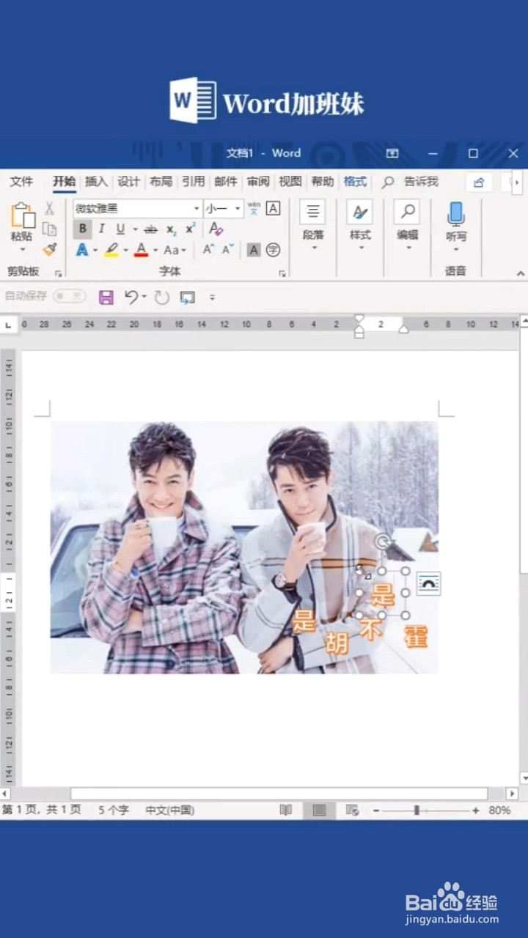This screenshot has height=938, width=528.
Task: Open Text Effects dropdown arrow
Action: (95, 251)
